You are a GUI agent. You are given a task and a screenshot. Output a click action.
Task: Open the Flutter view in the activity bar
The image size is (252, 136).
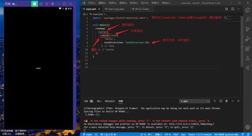[248, 68]
